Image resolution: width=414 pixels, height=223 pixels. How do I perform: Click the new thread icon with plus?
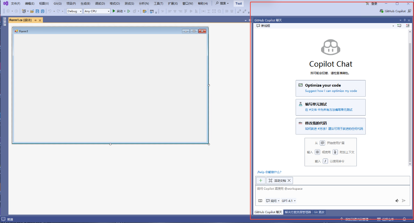[399, 26]
